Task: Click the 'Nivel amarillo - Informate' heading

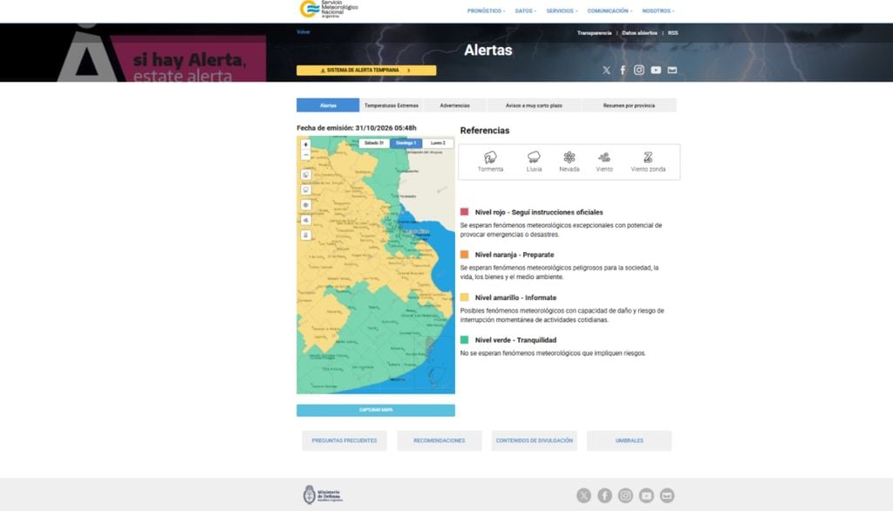Action: (515, 297)
